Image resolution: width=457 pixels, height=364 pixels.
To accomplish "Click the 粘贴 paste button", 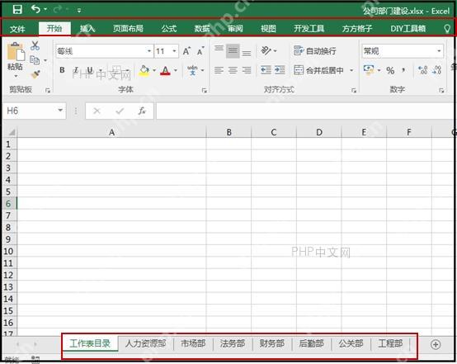I will click(x=16, y=59).
